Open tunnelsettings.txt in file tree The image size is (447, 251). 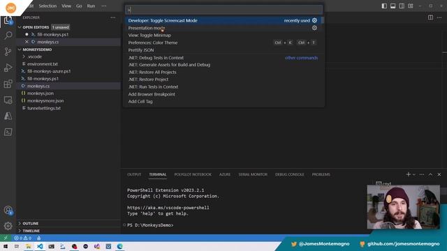point(44,108)
